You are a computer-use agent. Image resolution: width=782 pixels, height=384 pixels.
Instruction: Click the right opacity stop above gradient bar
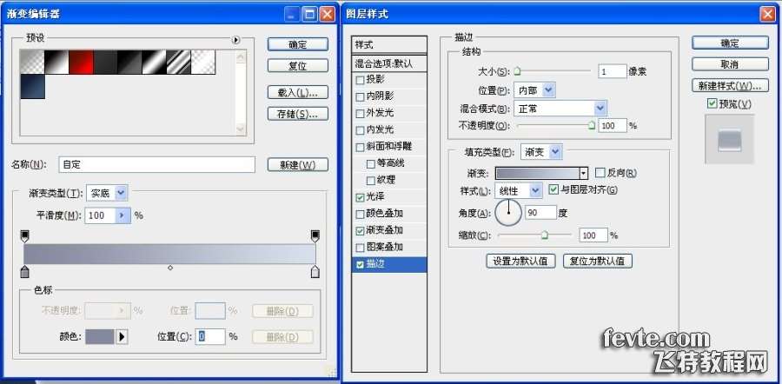point(315,236)
